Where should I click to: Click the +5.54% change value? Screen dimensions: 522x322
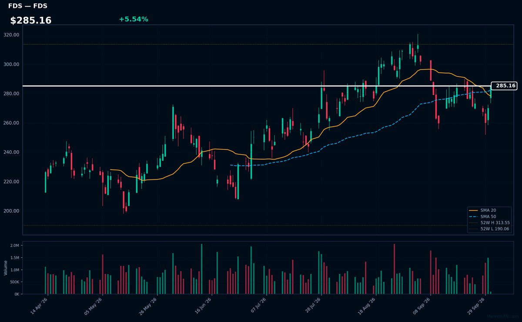pyautogui.click(x=134, y=19)
